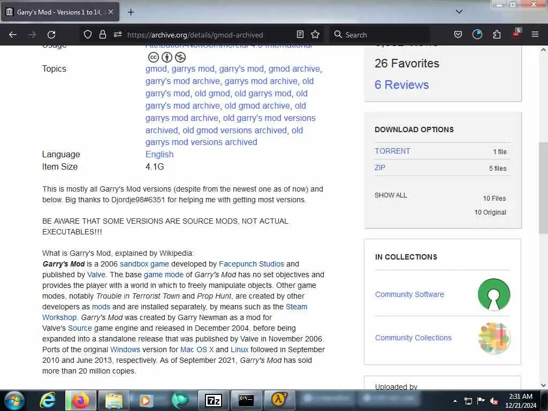
Task: Follow the Valve link in description
Action: pos(96,275)
